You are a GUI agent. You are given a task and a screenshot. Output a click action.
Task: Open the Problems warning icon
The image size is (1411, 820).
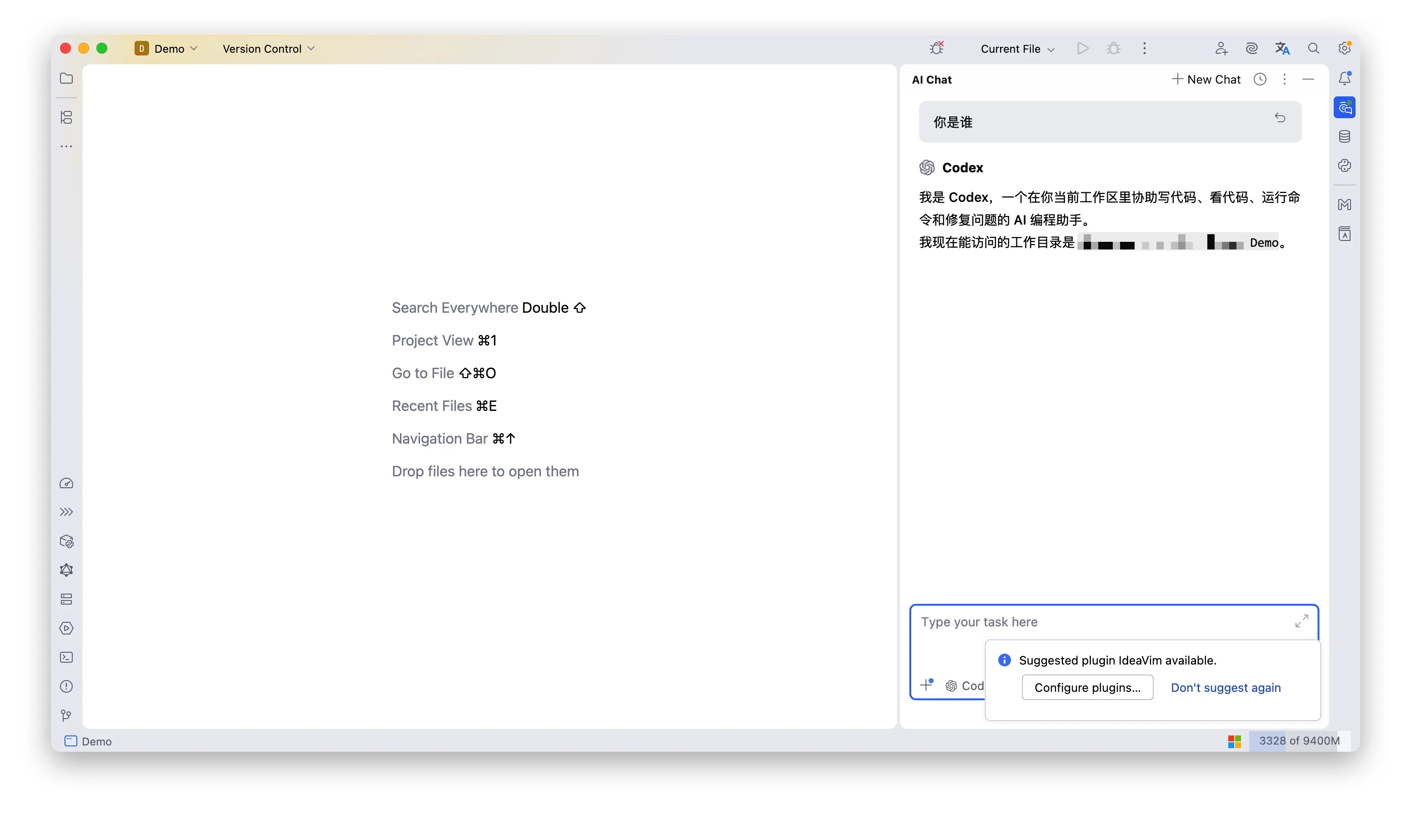[66, 687]
